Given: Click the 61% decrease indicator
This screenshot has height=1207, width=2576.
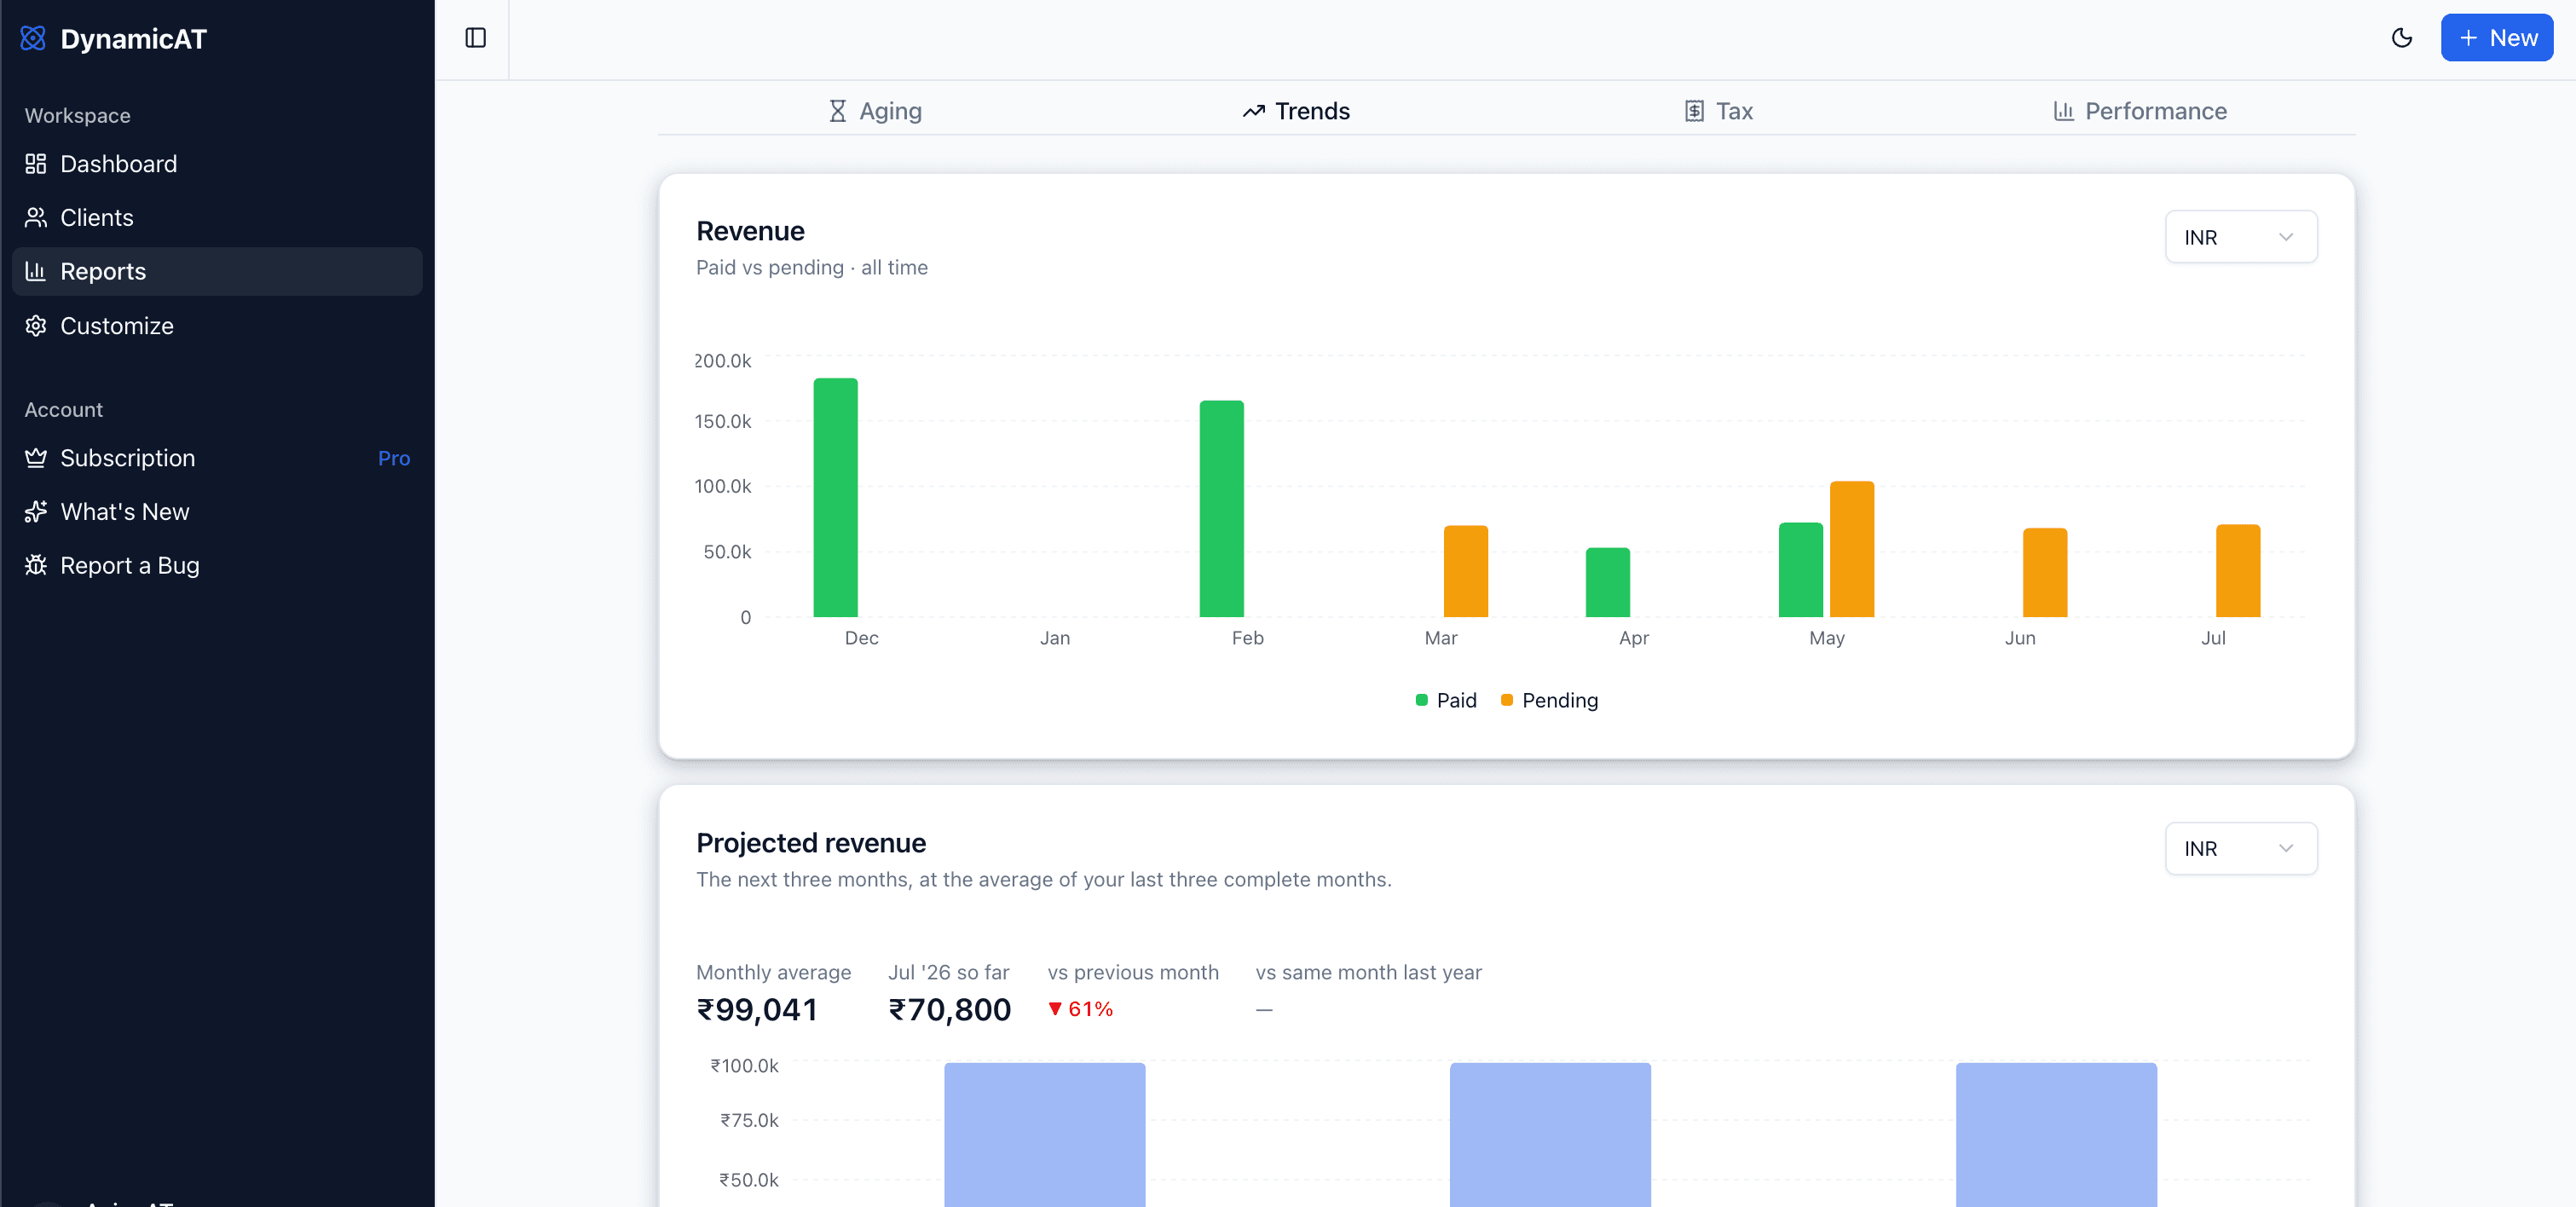Looking at the screenshot, I should click(1080, 1009).
